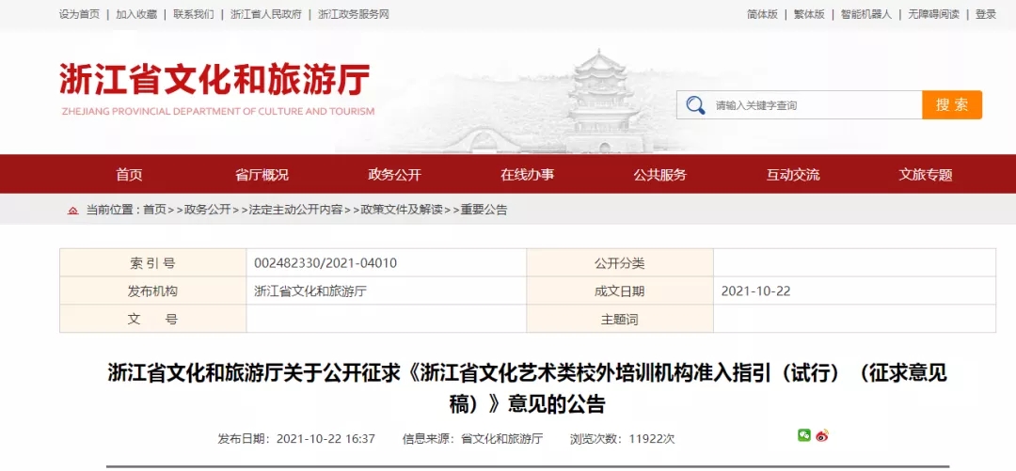Click the 公开分类 table label

coord(619,263)
